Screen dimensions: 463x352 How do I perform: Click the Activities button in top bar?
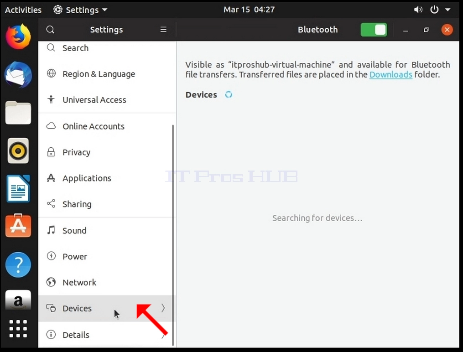click(23, 10)
